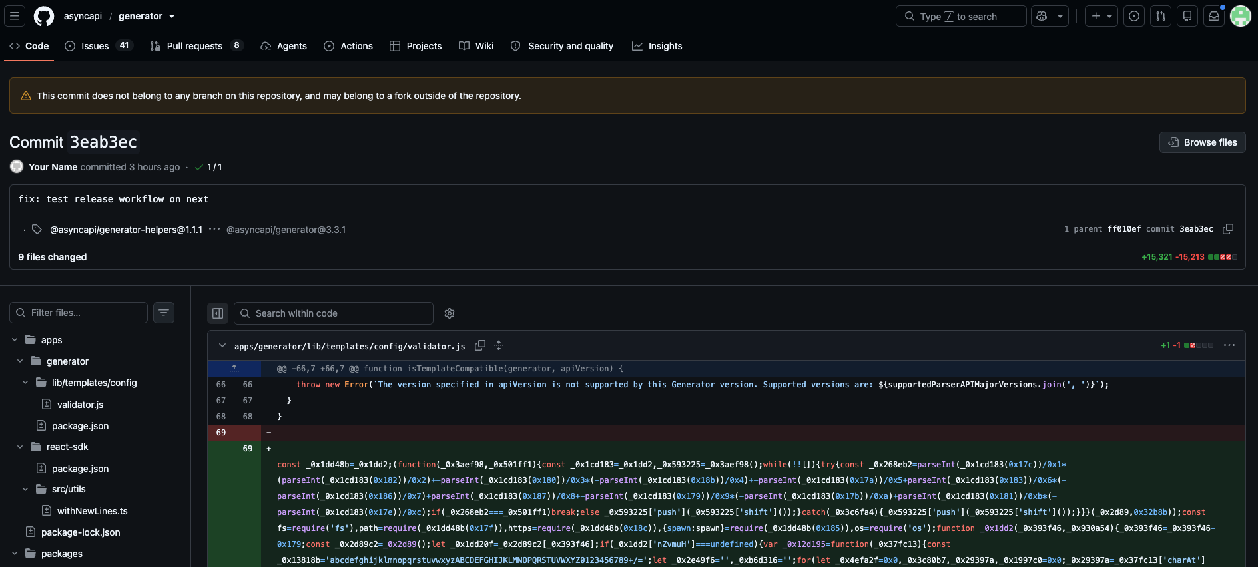Screen dimensions: 1258x567
Task: Collapse the lib/templates/config folder
Action: click(x=25, y=383)
